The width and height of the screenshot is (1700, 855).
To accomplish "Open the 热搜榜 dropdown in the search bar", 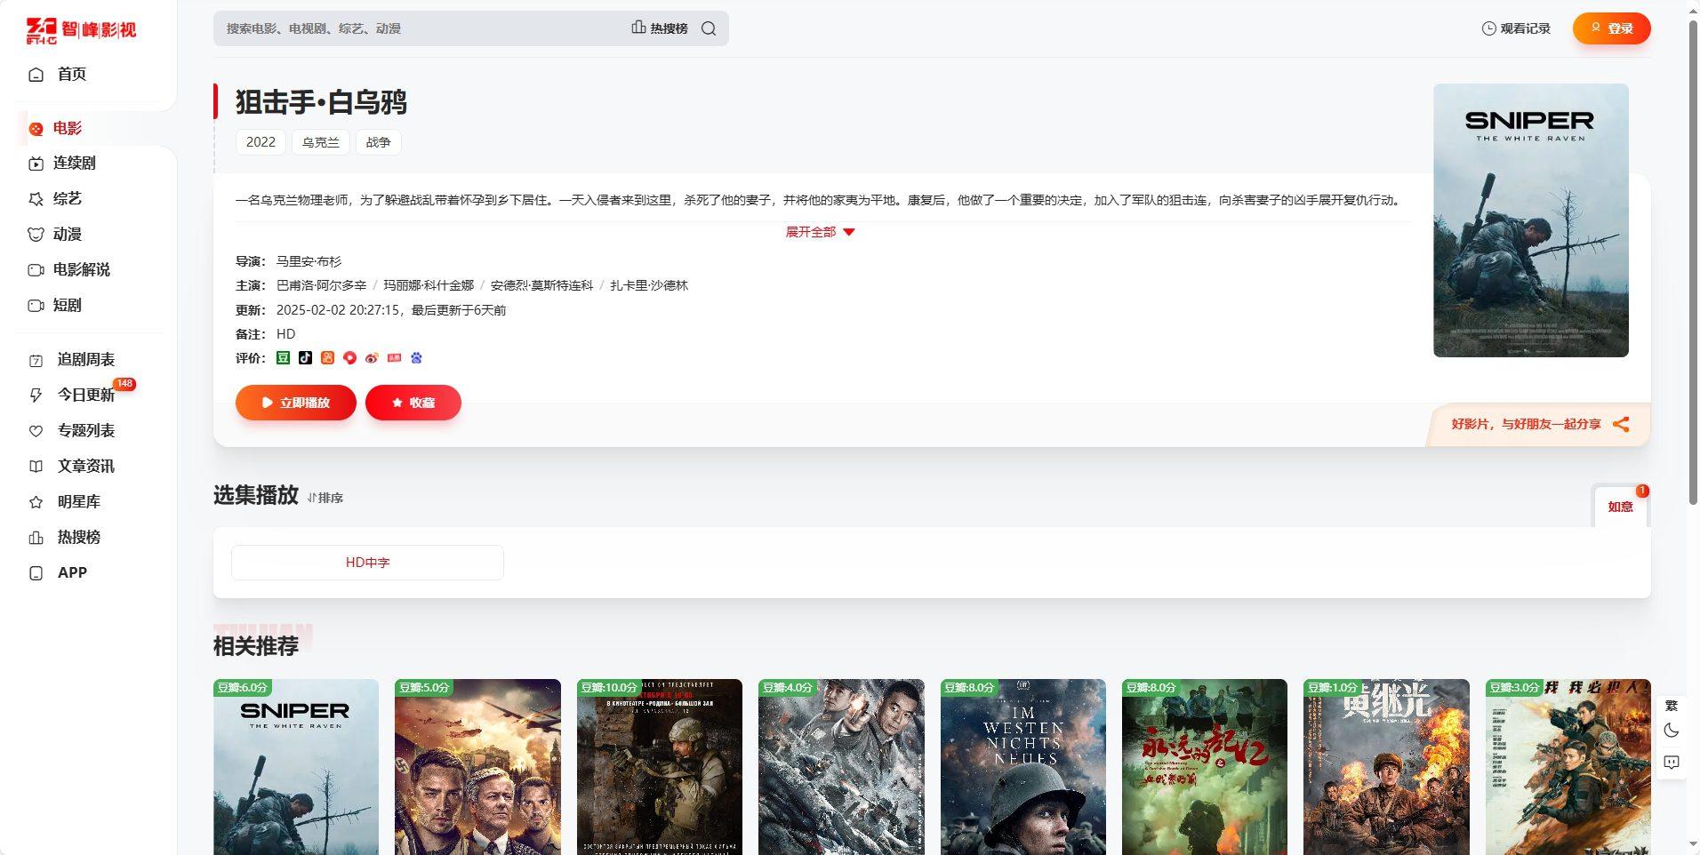I will (x=662, y=28).
